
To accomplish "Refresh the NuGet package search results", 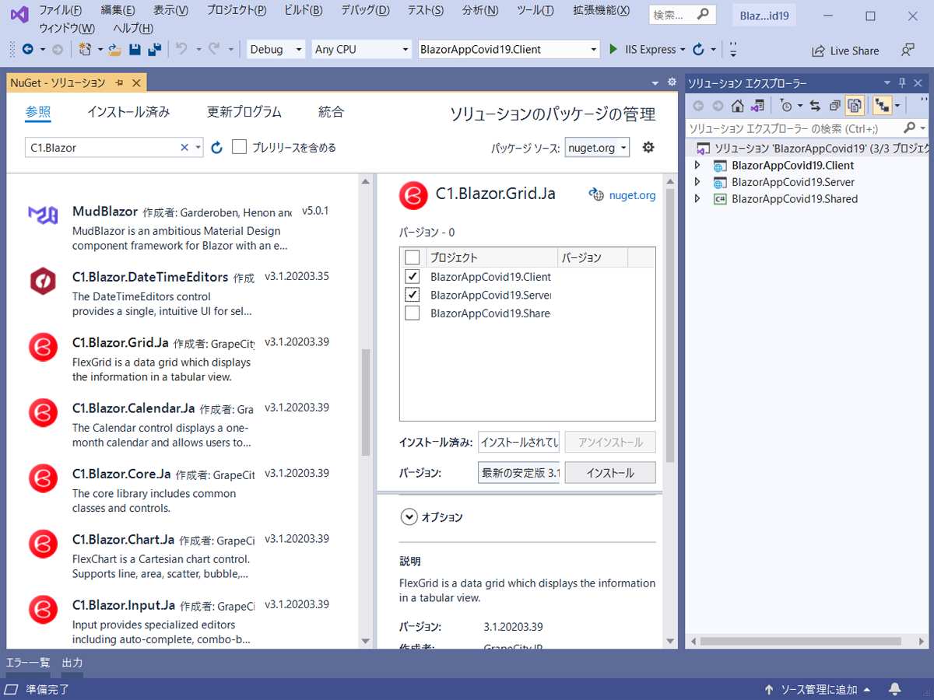I will pos(217,147).
